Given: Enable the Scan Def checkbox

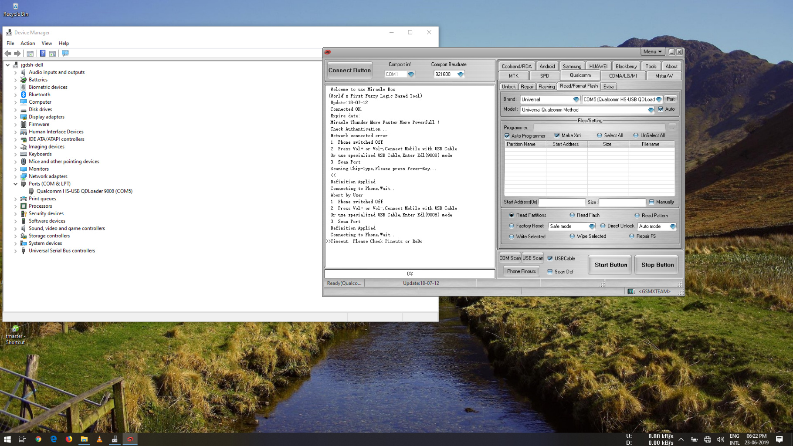Looking at the screenshot, I should [x=550, y=271].
